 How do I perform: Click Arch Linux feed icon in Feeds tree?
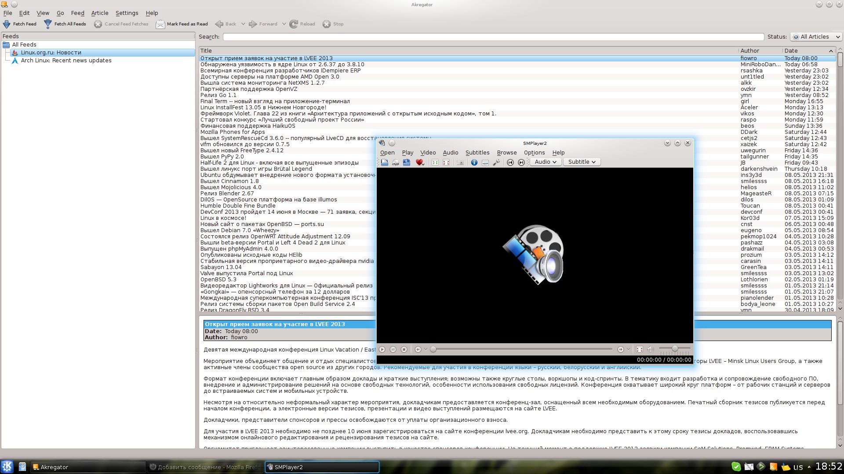[15, 61]
